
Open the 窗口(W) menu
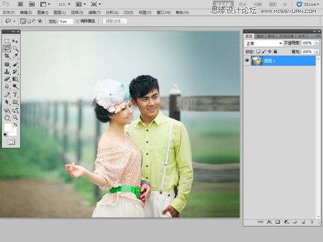[163, 12]
